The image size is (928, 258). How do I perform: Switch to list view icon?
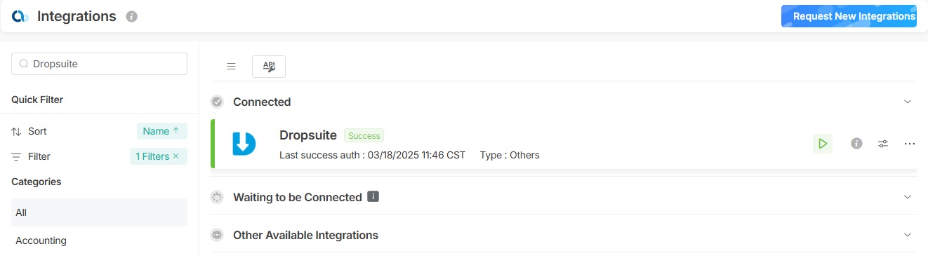[x=231, y=67]
